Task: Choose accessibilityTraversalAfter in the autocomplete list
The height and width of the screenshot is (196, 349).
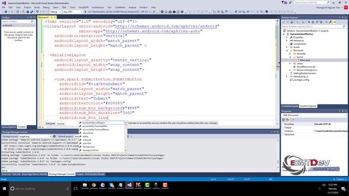Action: tap(95, 126)
